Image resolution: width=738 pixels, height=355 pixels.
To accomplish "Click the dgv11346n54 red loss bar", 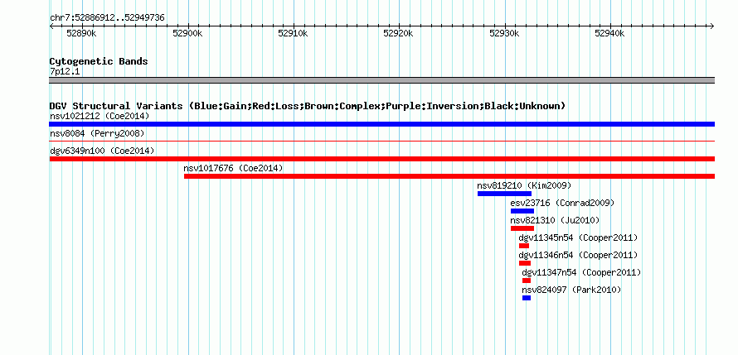I will coord(525,263).
